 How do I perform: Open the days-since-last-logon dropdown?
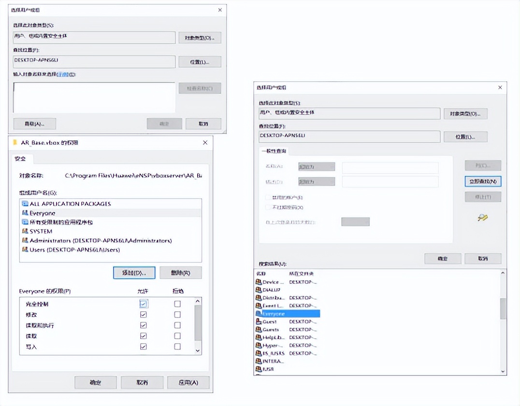point(355,222)
